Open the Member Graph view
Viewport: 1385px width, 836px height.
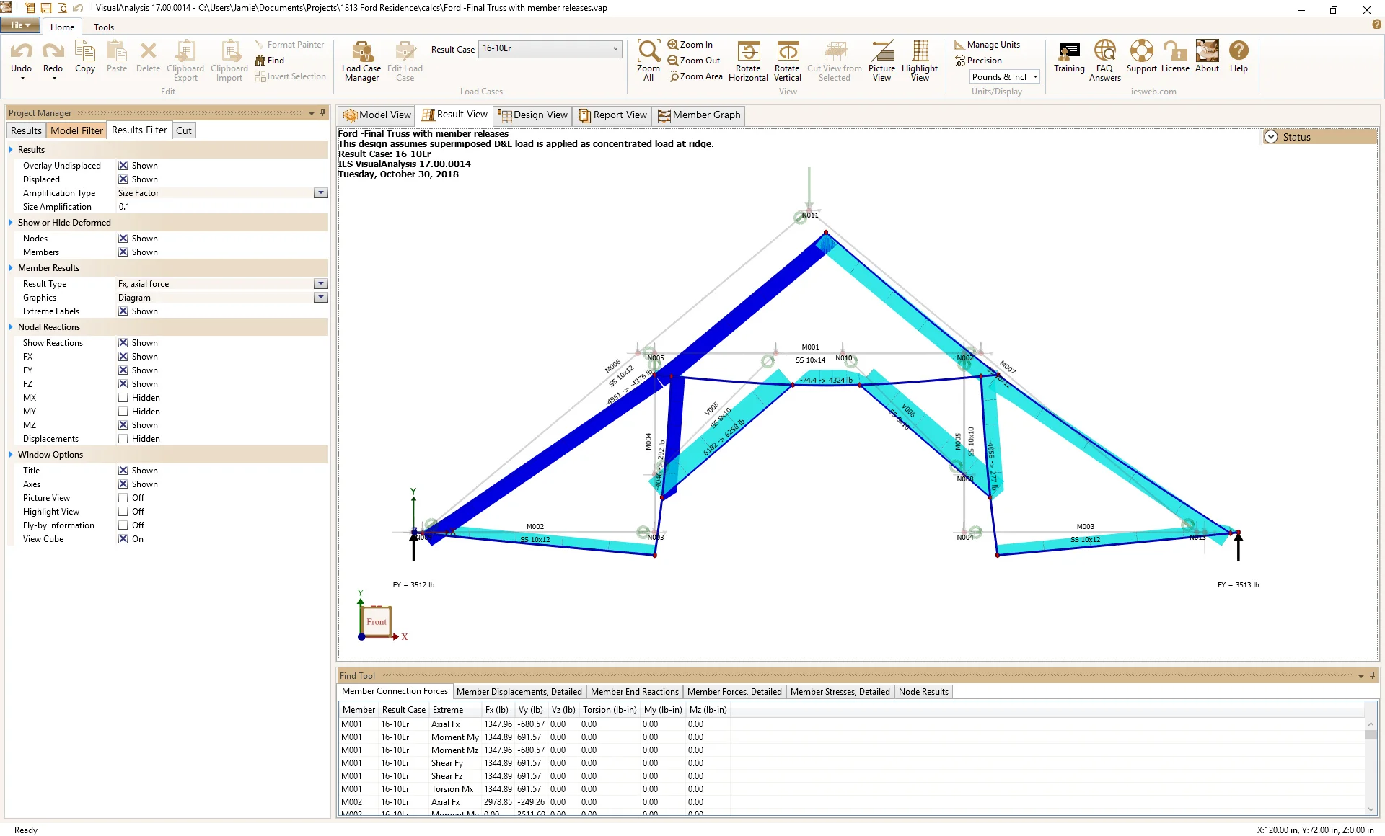698,115
